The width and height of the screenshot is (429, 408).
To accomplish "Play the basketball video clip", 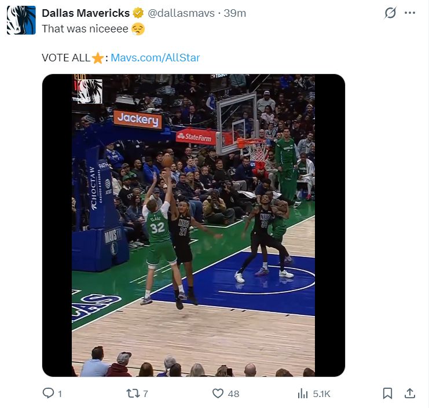I will (x=193, y=225).
